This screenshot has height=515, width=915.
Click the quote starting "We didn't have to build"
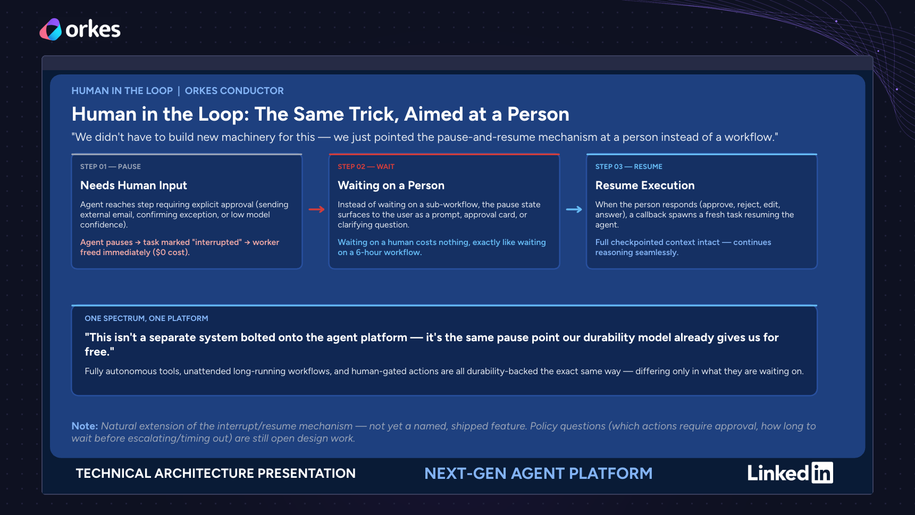pos(425,137)
